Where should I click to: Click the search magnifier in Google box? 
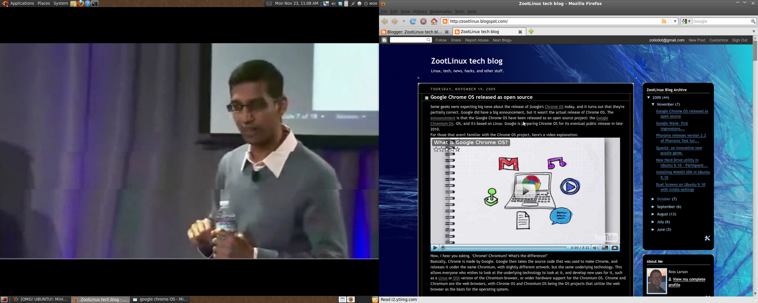pyautogui.click(x=753, y=21)
